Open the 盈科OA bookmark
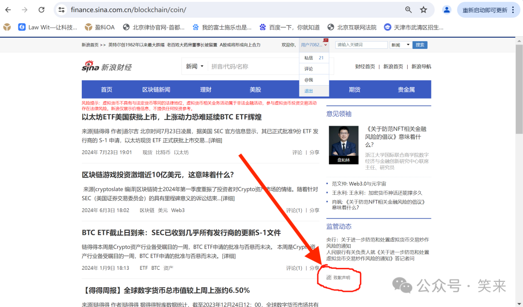 click(x=99, y=27)
